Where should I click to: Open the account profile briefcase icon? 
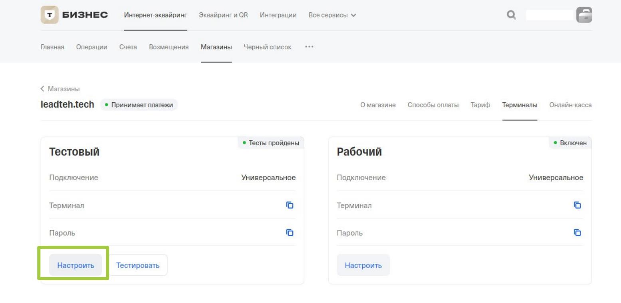(585, 15)
